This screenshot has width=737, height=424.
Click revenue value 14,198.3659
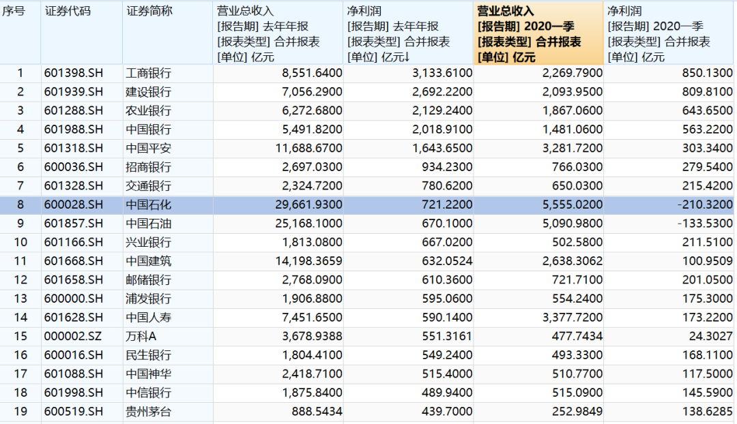[309, 261]
